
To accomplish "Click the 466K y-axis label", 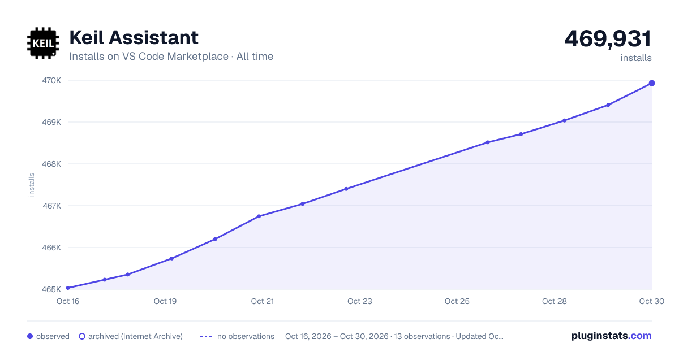I will tap(51, 248).
